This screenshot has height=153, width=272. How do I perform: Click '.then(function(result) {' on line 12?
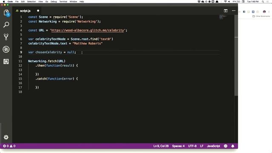click(x=57, y=65)
